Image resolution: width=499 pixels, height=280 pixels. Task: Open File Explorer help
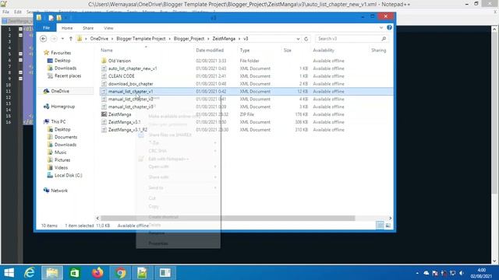389,28
